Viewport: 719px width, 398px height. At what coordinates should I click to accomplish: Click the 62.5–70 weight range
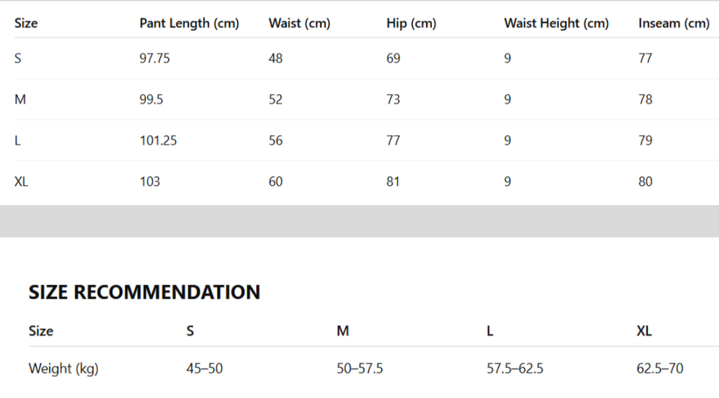(659, 369)
